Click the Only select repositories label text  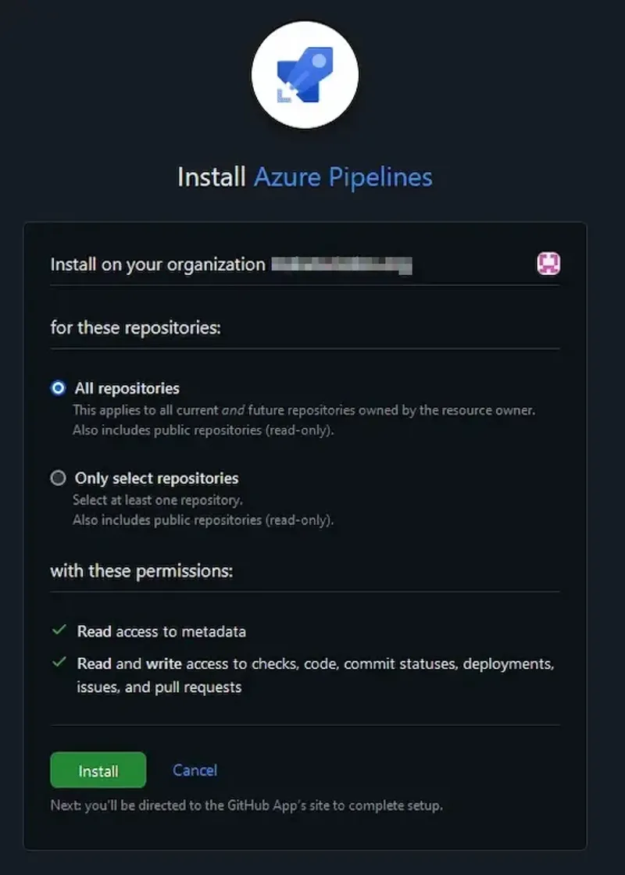pyautogui.click(x=156, y=478)
